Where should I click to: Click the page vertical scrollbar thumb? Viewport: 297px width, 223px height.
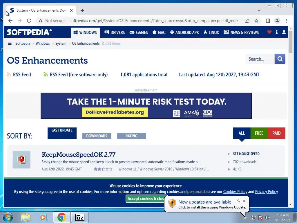[291, 42]
